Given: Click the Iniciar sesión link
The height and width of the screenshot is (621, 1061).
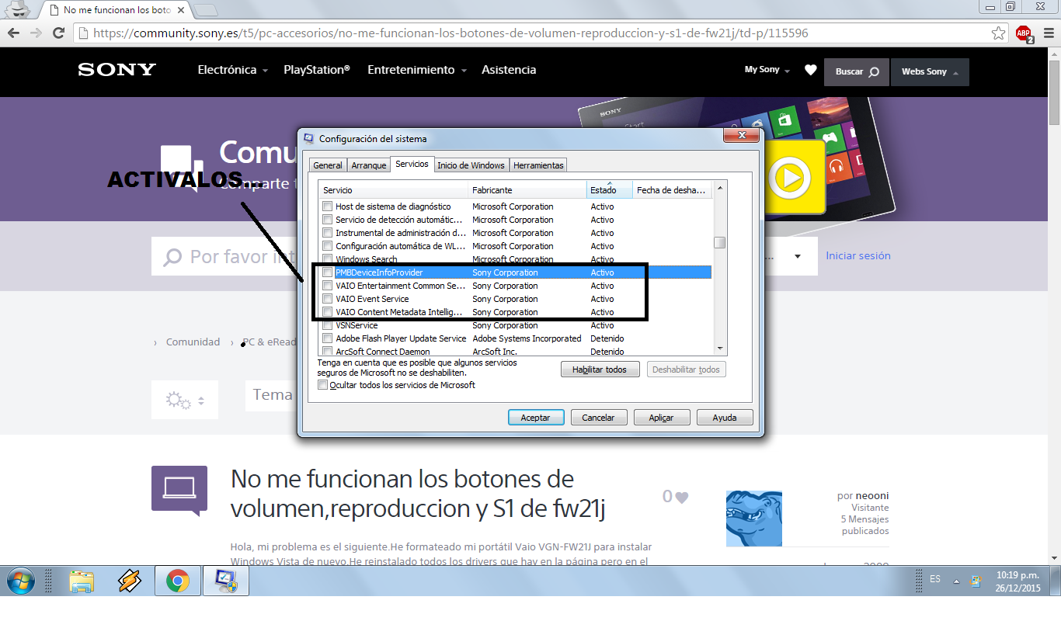Looking at the screenshot, I should point(858,255).
